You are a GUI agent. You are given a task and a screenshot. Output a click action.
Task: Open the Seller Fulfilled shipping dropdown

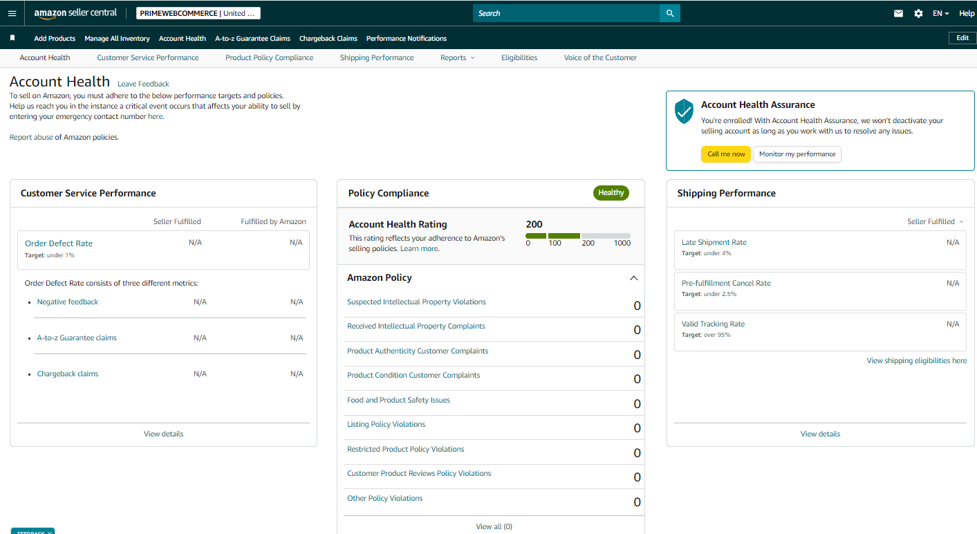point(936,221)
